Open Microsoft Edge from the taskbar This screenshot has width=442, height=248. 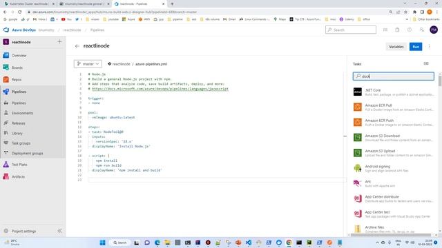point(157,242)
